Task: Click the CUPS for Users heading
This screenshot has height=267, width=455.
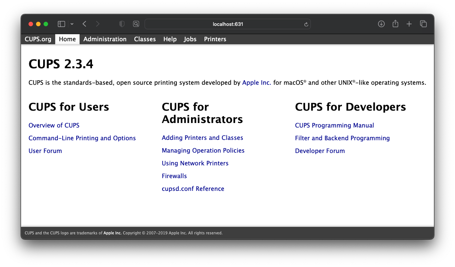Action: click(x=69, y=107)
